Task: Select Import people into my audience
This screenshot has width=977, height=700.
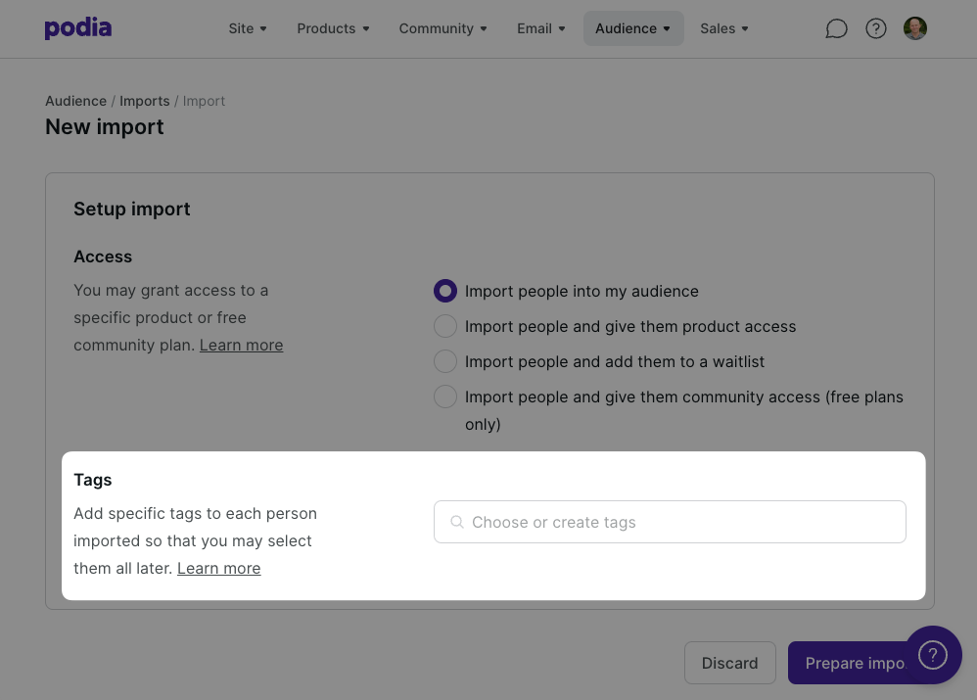Action: click(x=445, y=291)
